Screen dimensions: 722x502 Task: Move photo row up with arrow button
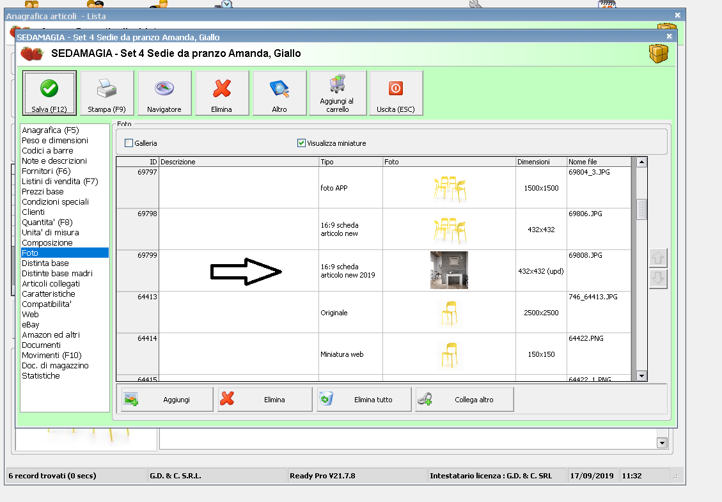(658, 258)
